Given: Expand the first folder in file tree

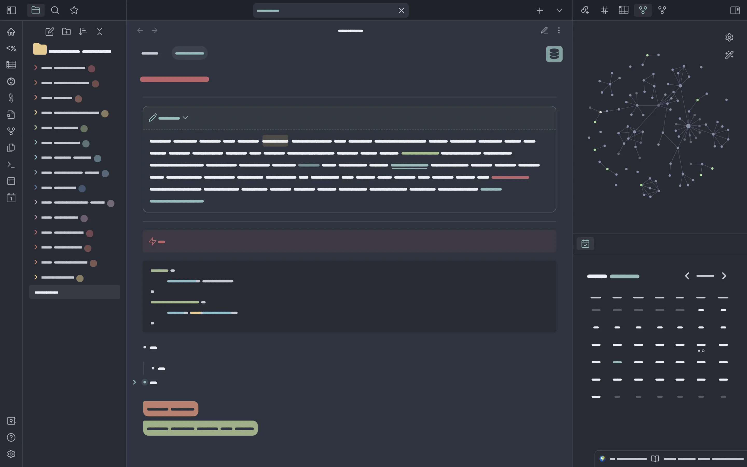Looking at the screenshot, I should tap(36, 67).
